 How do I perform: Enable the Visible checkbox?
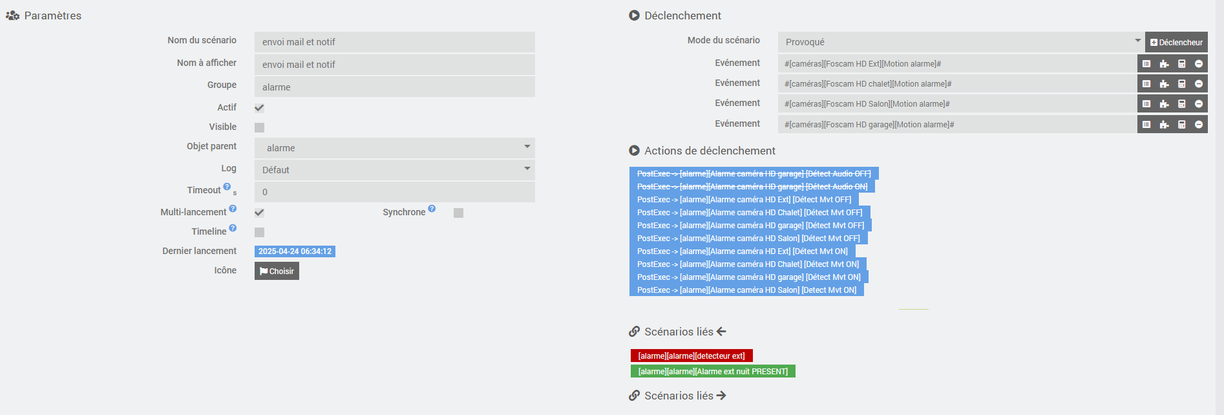[259, 127]
